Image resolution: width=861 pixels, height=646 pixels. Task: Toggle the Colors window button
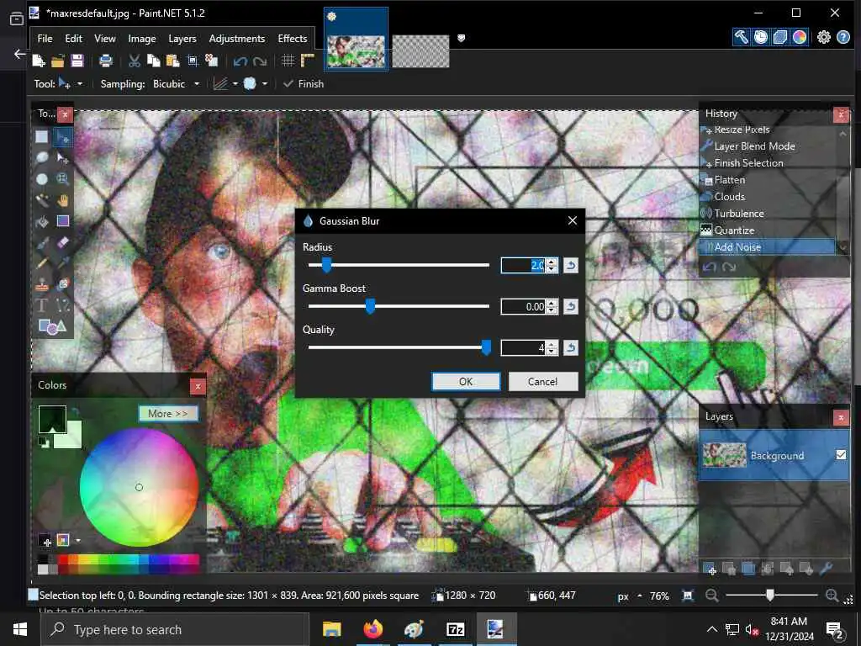click(800, 37)
